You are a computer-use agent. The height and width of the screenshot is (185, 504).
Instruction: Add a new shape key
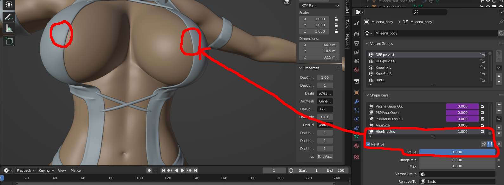coord(499,105)
